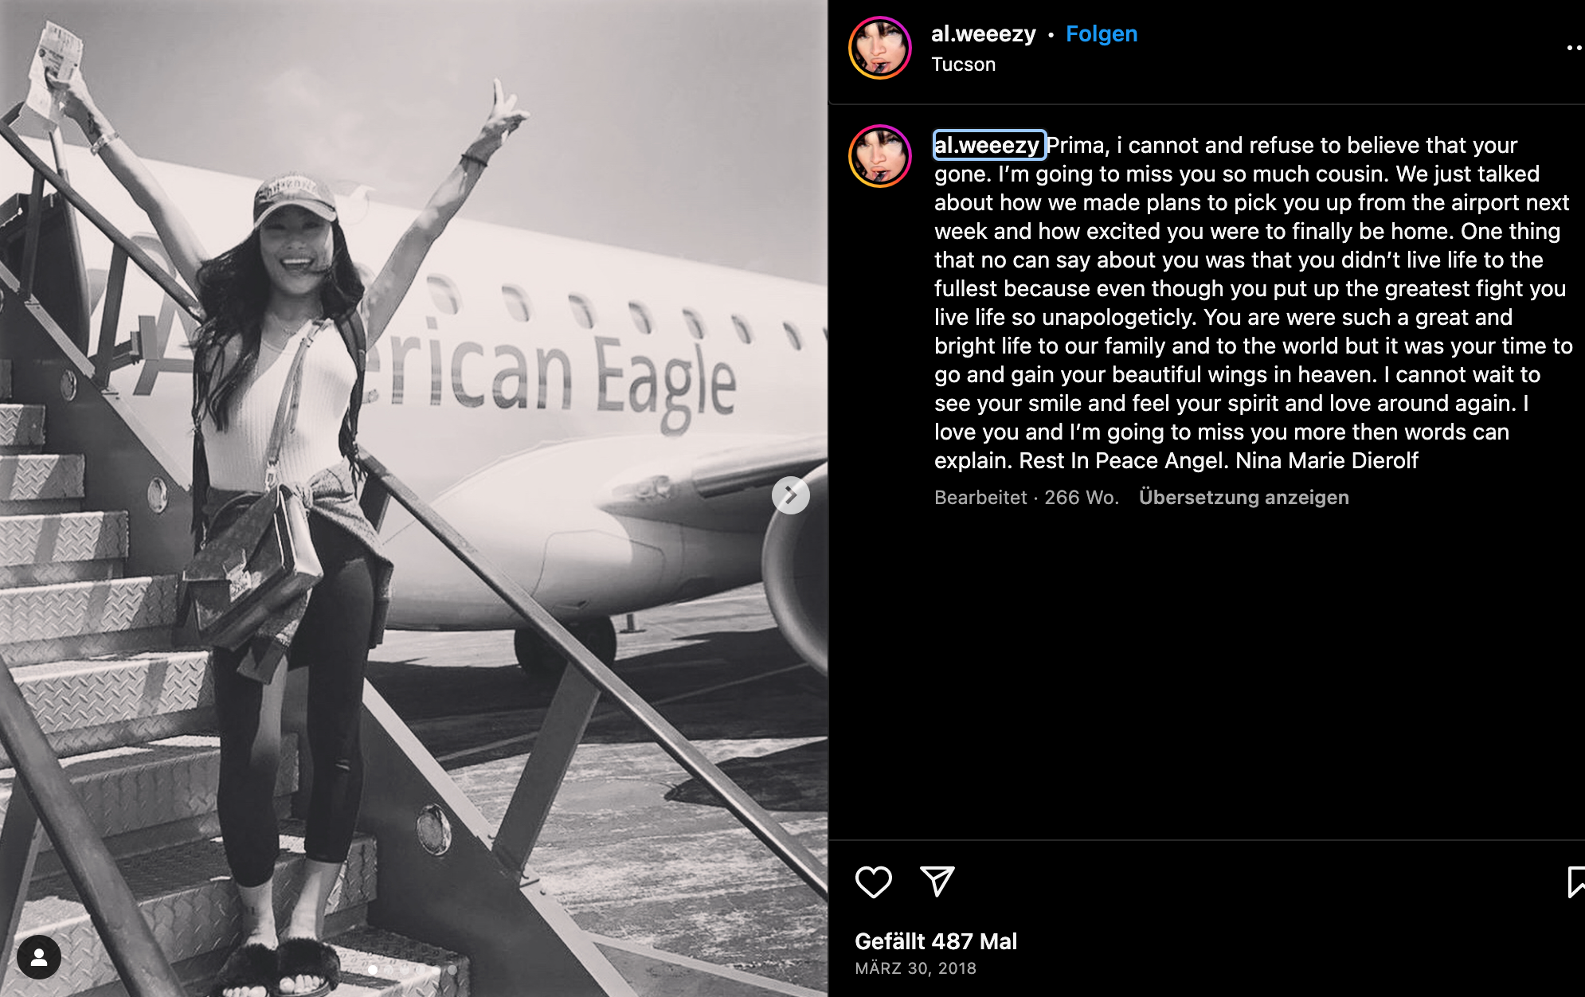Open the three-dot more options menu
This screenshot has width=1585, height=997.
[x=1575, y=48]
